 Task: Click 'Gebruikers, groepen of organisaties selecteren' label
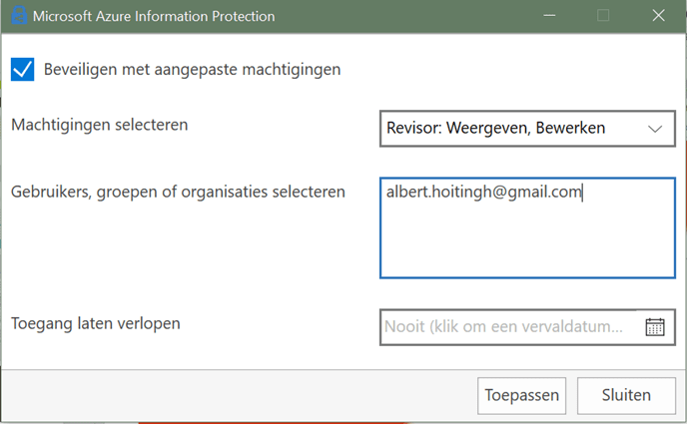(178, 191)
